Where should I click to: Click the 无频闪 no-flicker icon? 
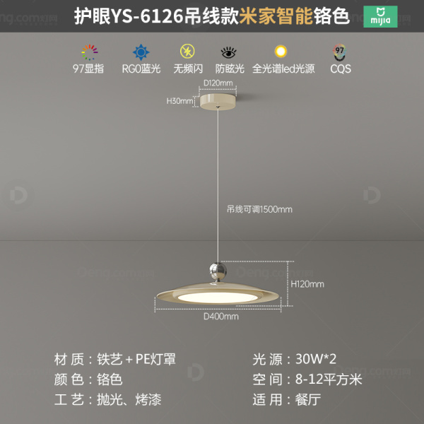point(187,52)
